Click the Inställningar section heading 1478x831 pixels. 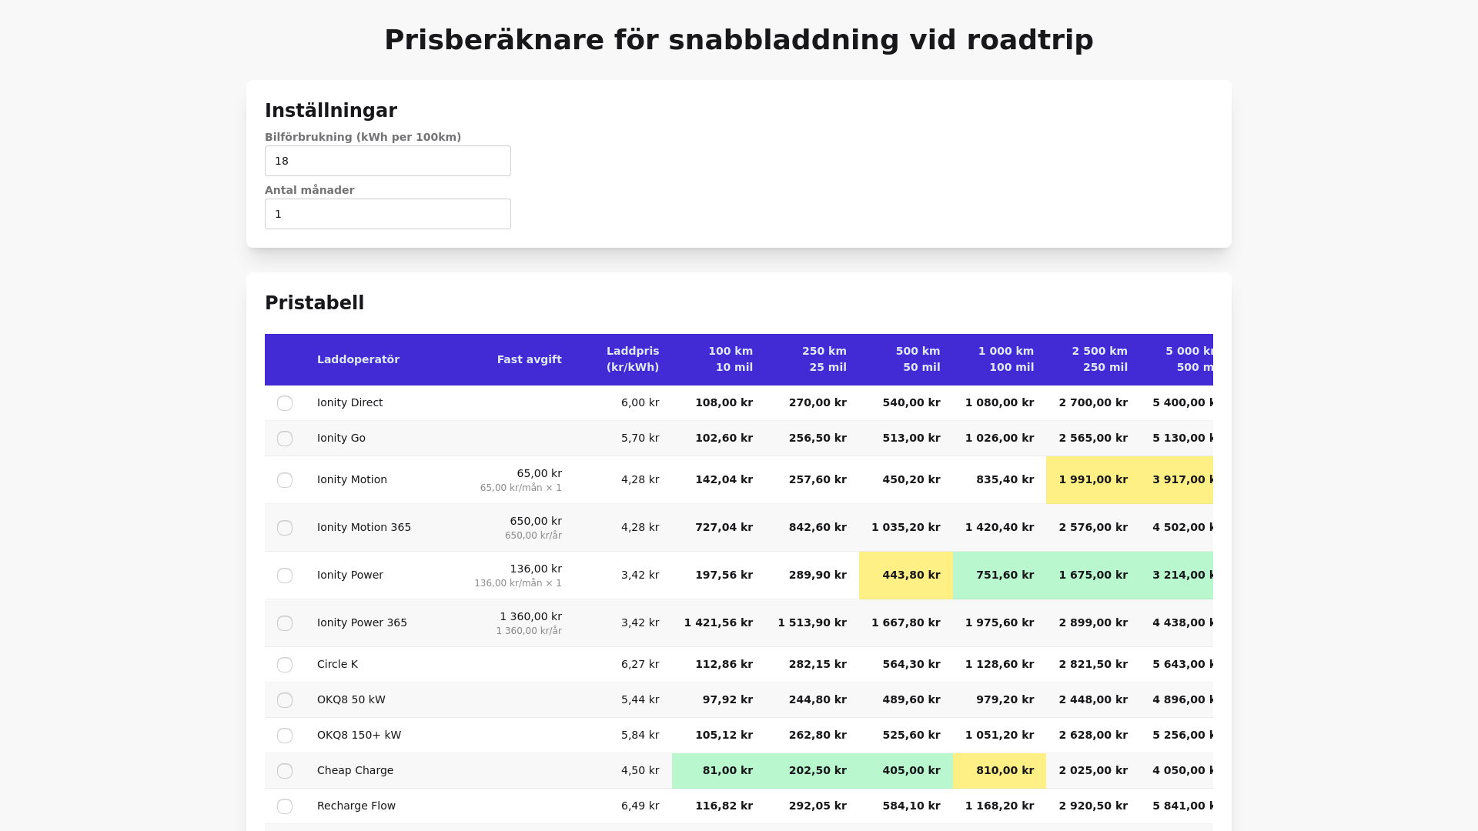[x=331, y=111]
